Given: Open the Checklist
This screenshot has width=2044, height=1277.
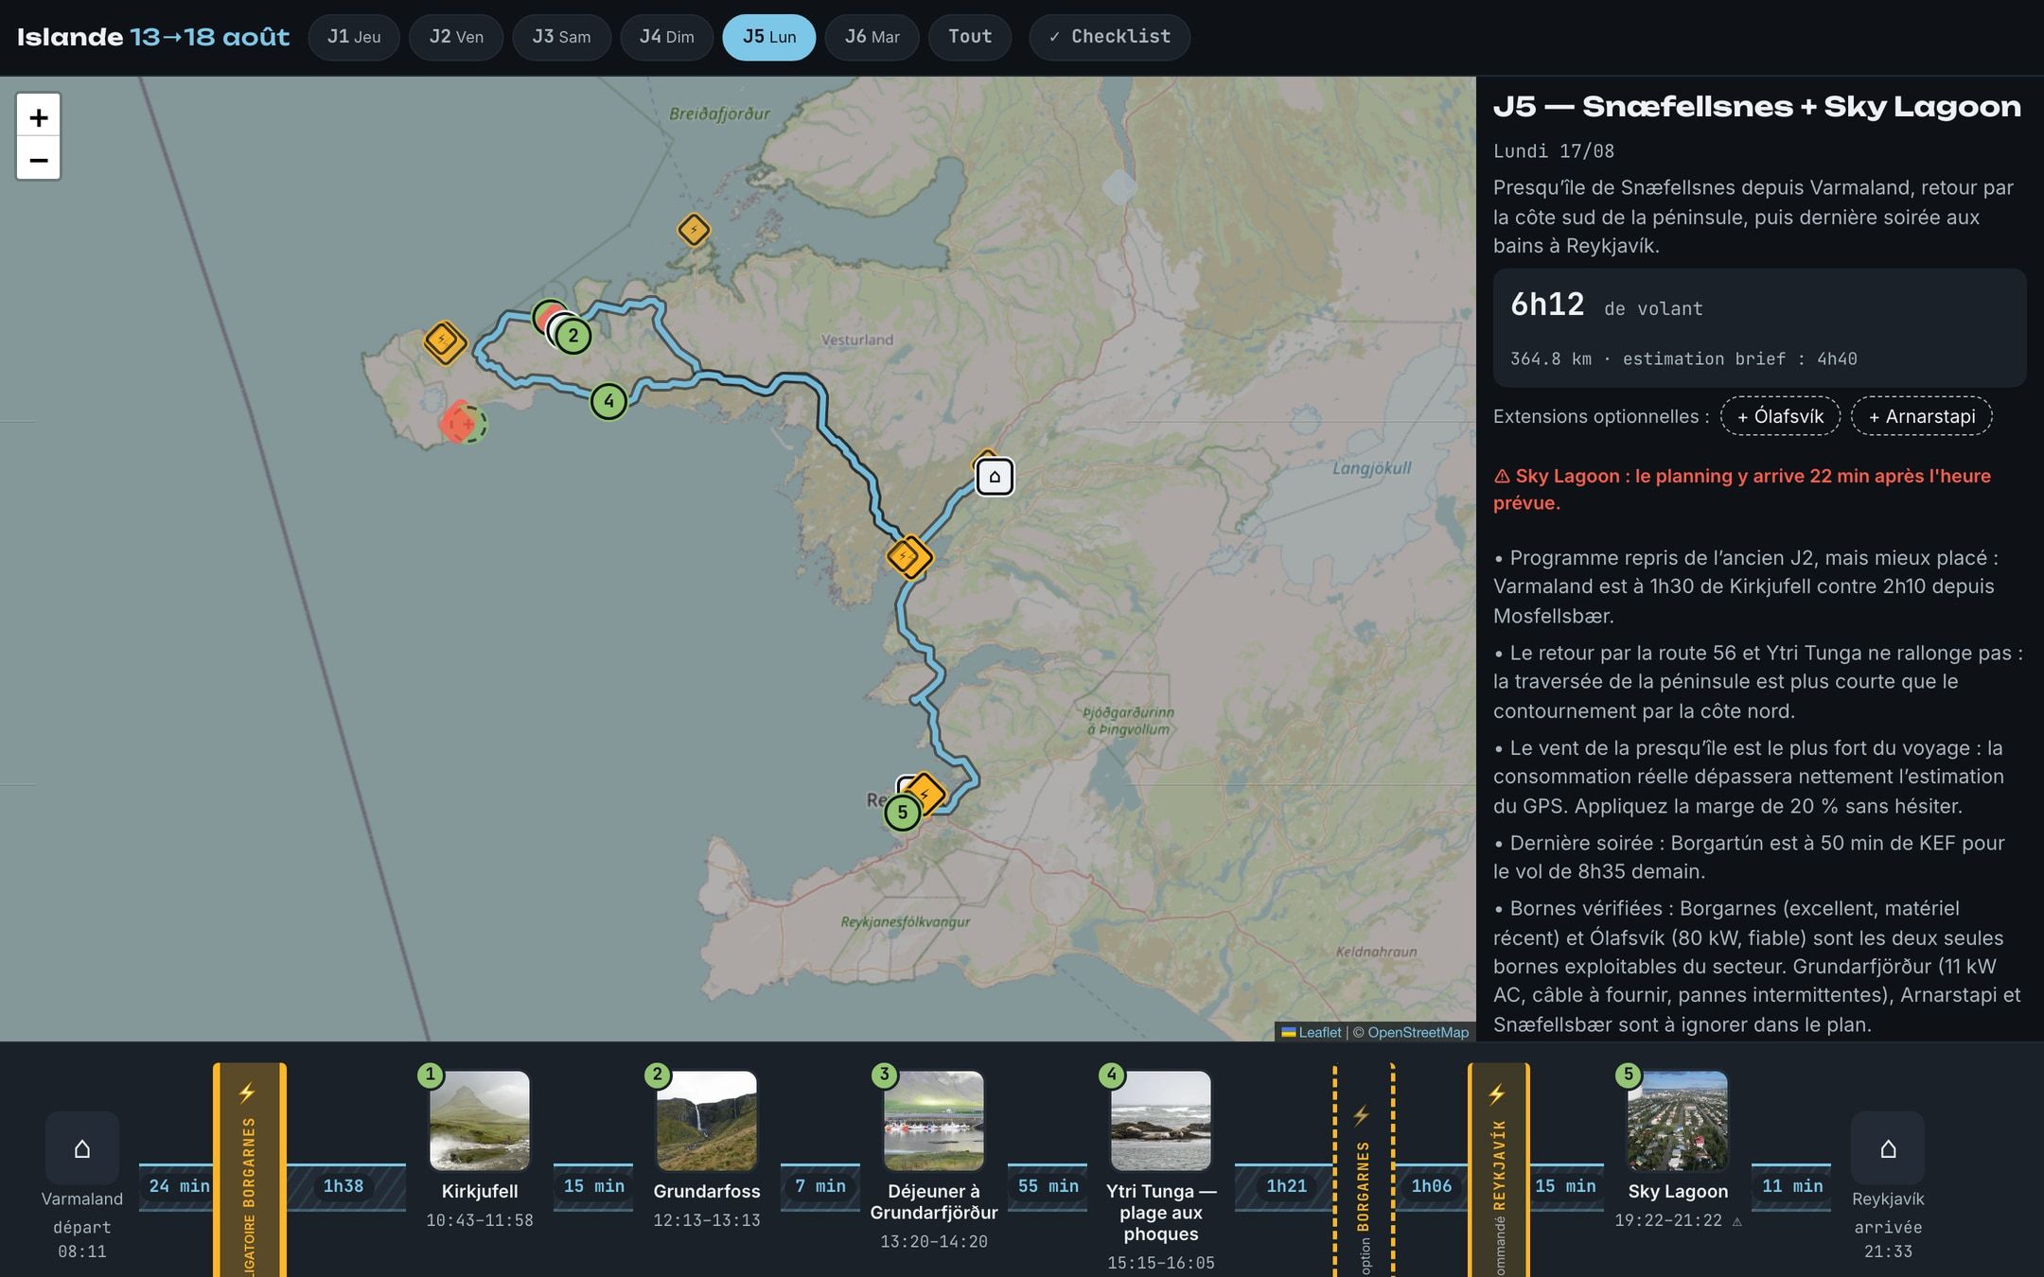Looking at the screenshot, I should [x=1109, y=37].
